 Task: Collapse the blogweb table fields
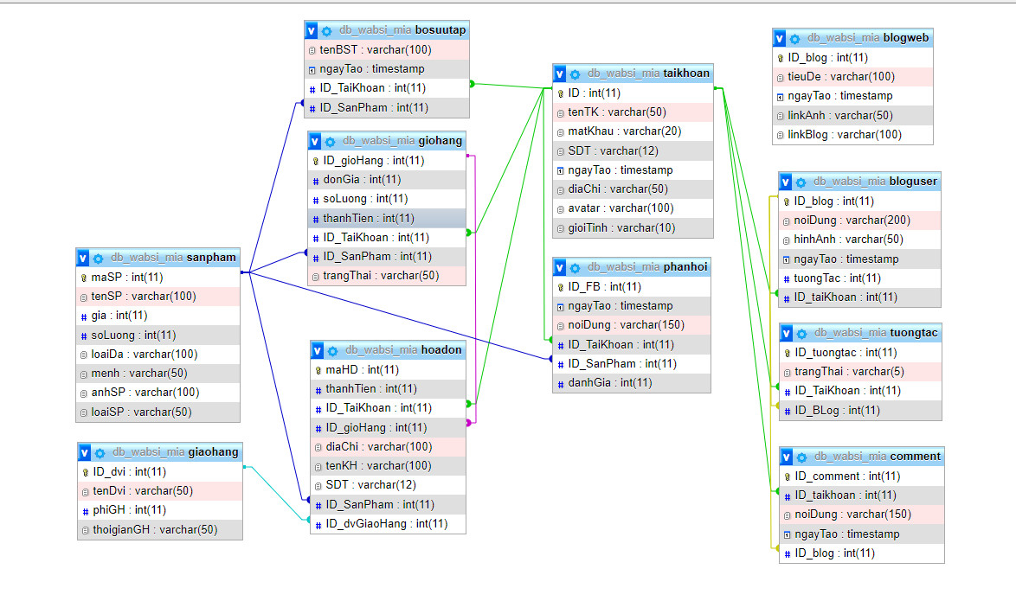point(778,38)
